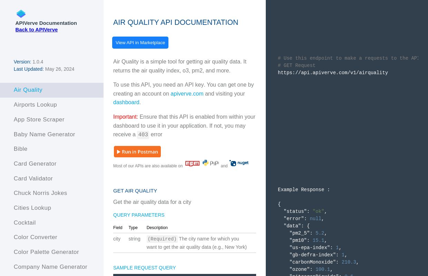Open Color Palette Generator documentation

pyautogui.click(x=52, y=252)
